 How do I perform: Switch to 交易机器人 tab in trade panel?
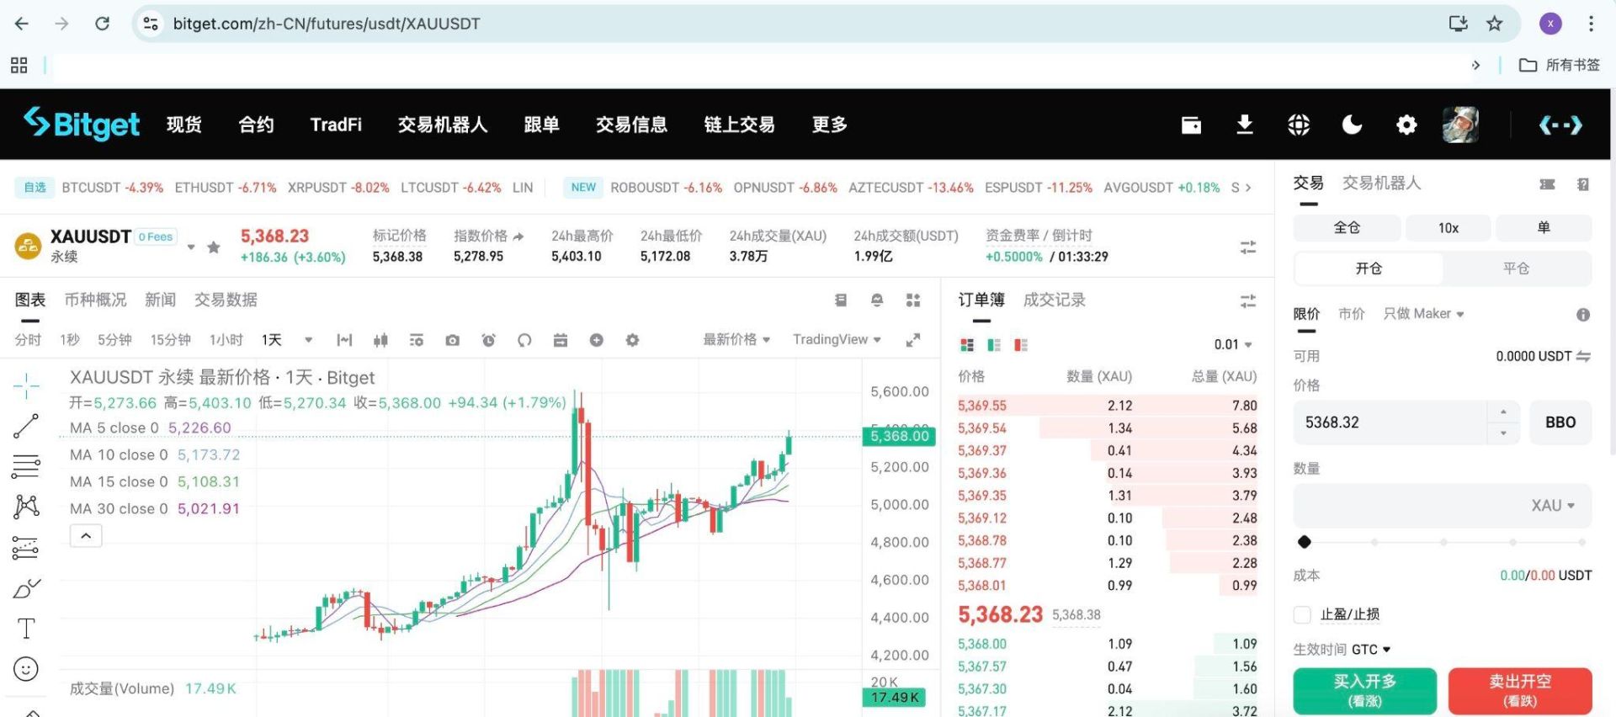1381,183
